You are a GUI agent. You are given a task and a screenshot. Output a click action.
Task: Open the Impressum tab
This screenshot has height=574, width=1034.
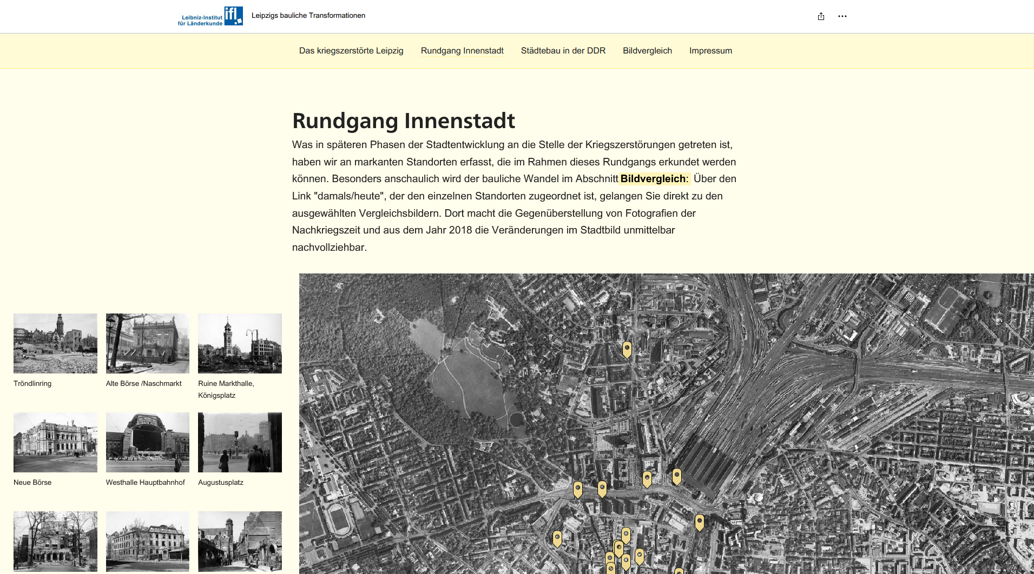point(710,51)
